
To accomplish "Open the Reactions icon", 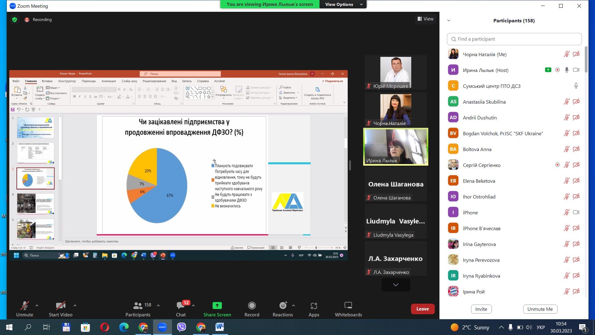I will (283, 306).
